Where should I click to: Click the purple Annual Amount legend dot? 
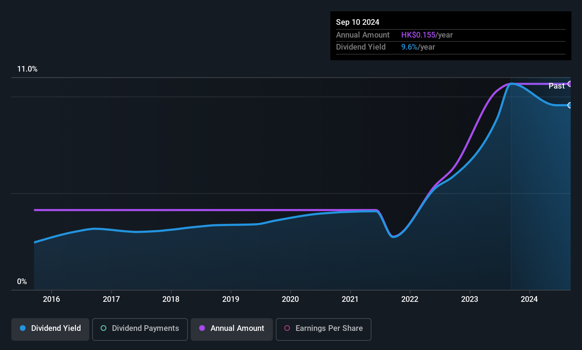coord(202,328)
